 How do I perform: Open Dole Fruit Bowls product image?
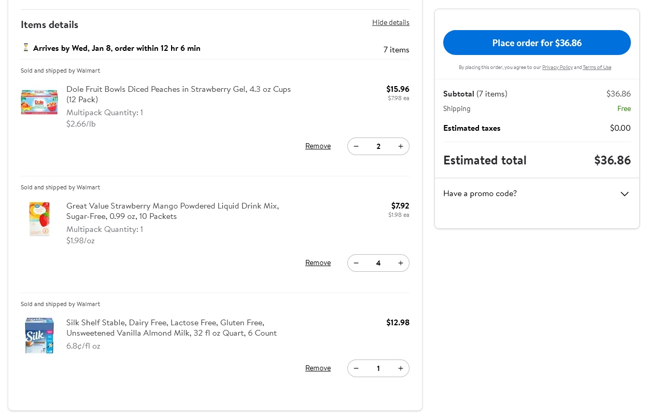click(x=39, y=102)
